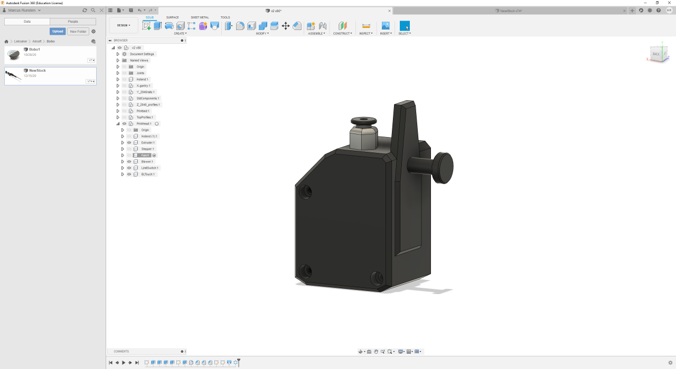
Task: Hide the BLTouch:1 component
Action: point(129,174)
